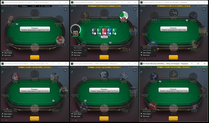Click blue card-stack icon in Тугарин Змей table
Screen dimensions: 209x123
(x=72, y=72)
